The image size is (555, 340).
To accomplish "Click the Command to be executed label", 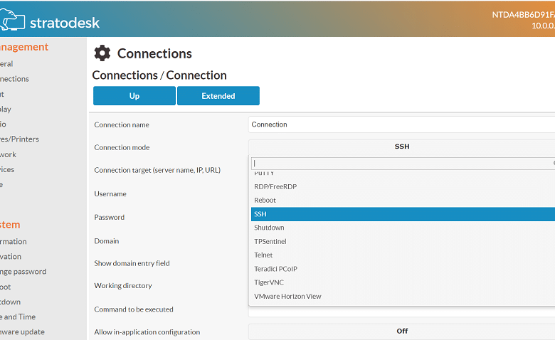I will (134, 309).
